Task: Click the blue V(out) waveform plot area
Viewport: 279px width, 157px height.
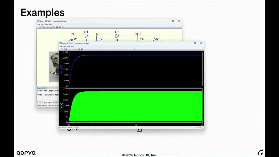Action: (136, 69)
